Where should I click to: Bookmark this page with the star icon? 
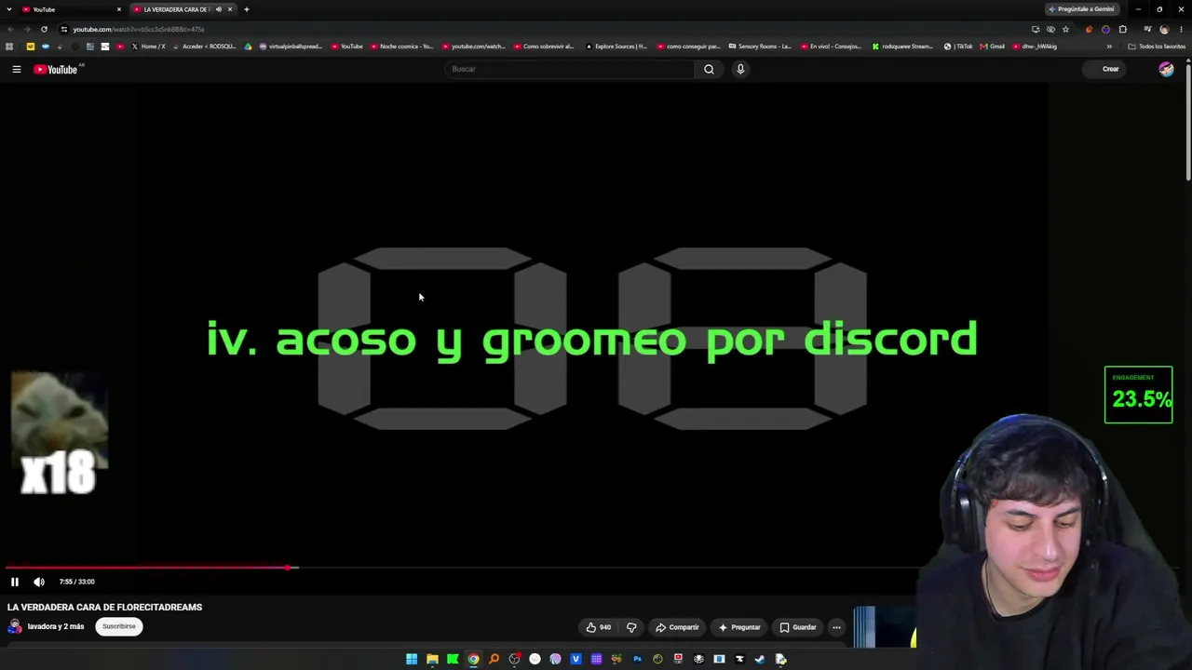click(x=1065, y=29)
